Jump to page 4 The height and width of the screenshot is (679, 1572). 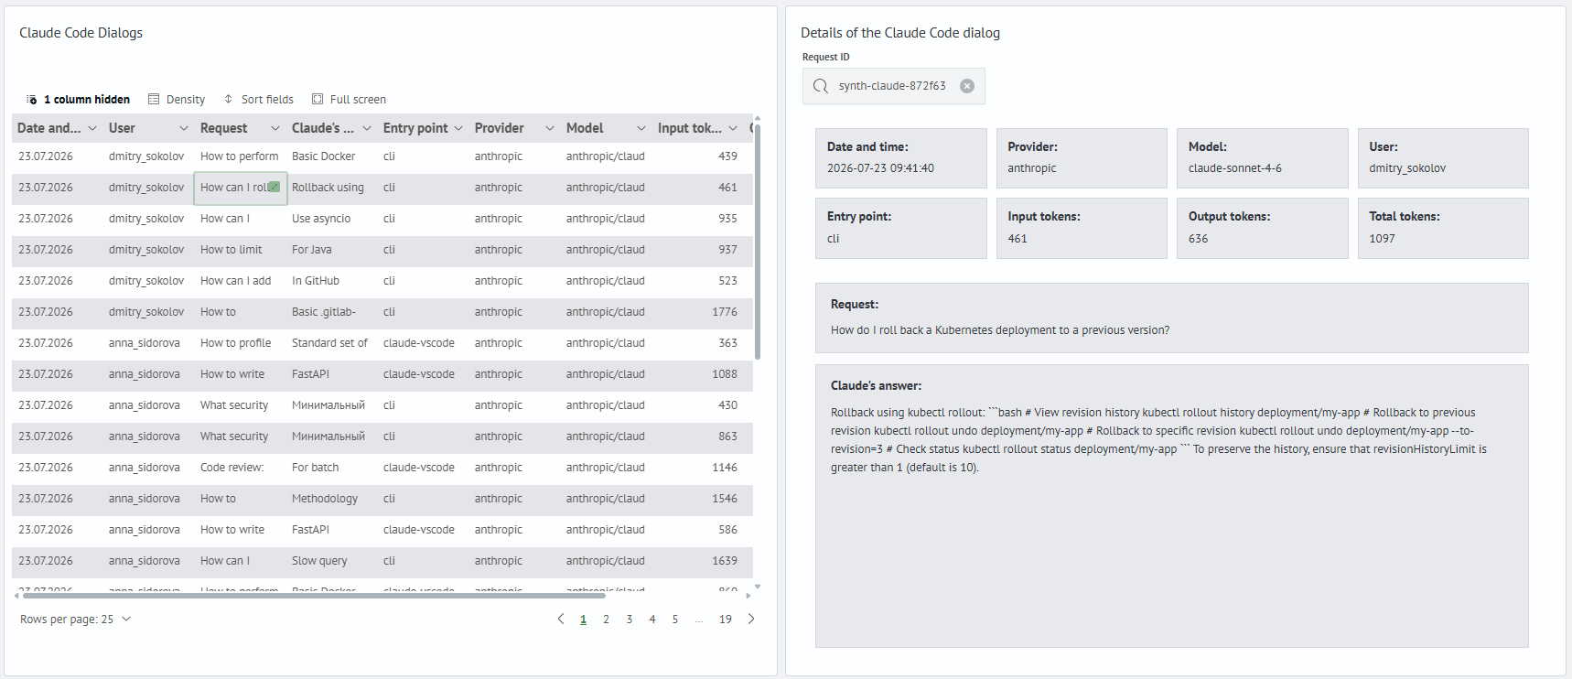point(652,620)
